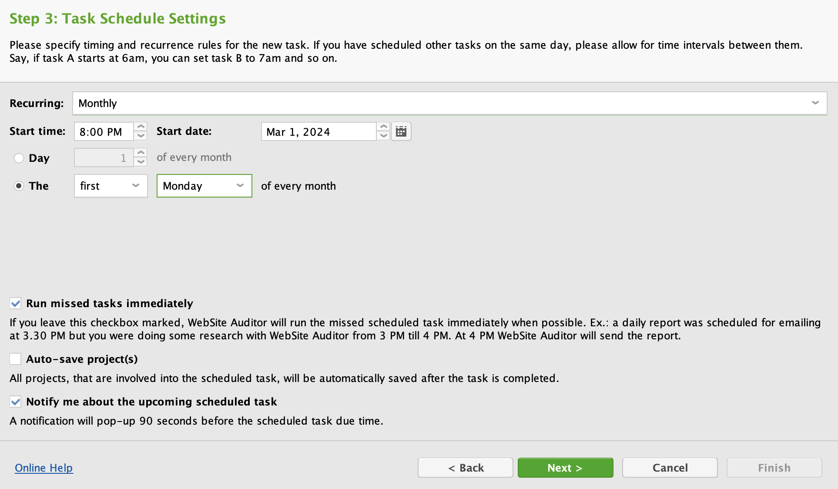Click the Start date Mar 1, 2024 field
The height and width of the screenshot is (489, 838).
click(x=318, y=131)
